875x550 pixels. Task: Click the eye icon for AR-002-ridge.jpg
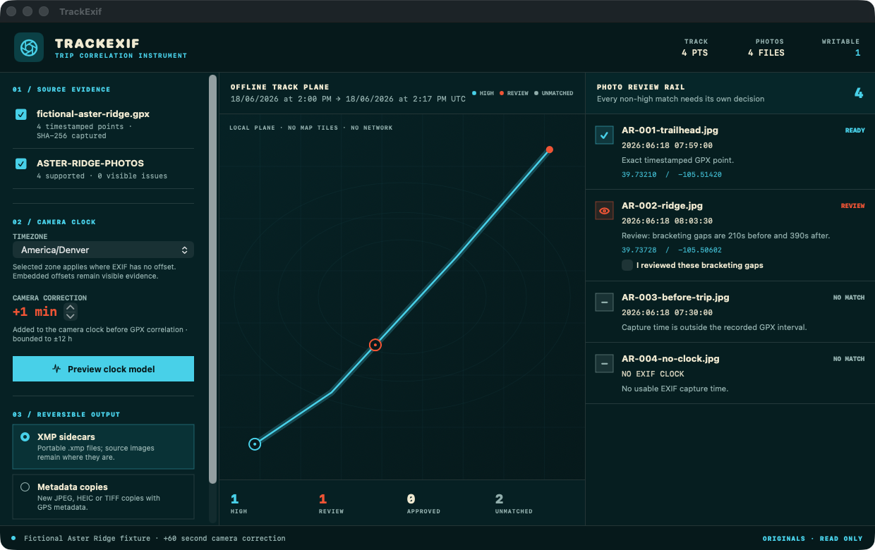click(x=604, y=210)
